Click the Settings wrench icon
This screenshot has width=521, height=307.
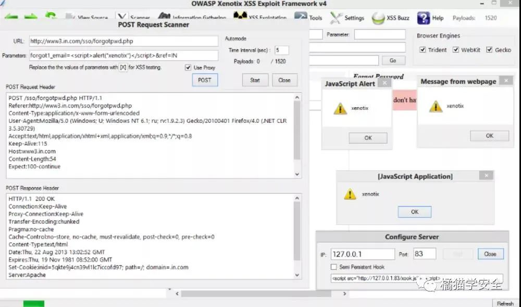click(x=336, y=18)
